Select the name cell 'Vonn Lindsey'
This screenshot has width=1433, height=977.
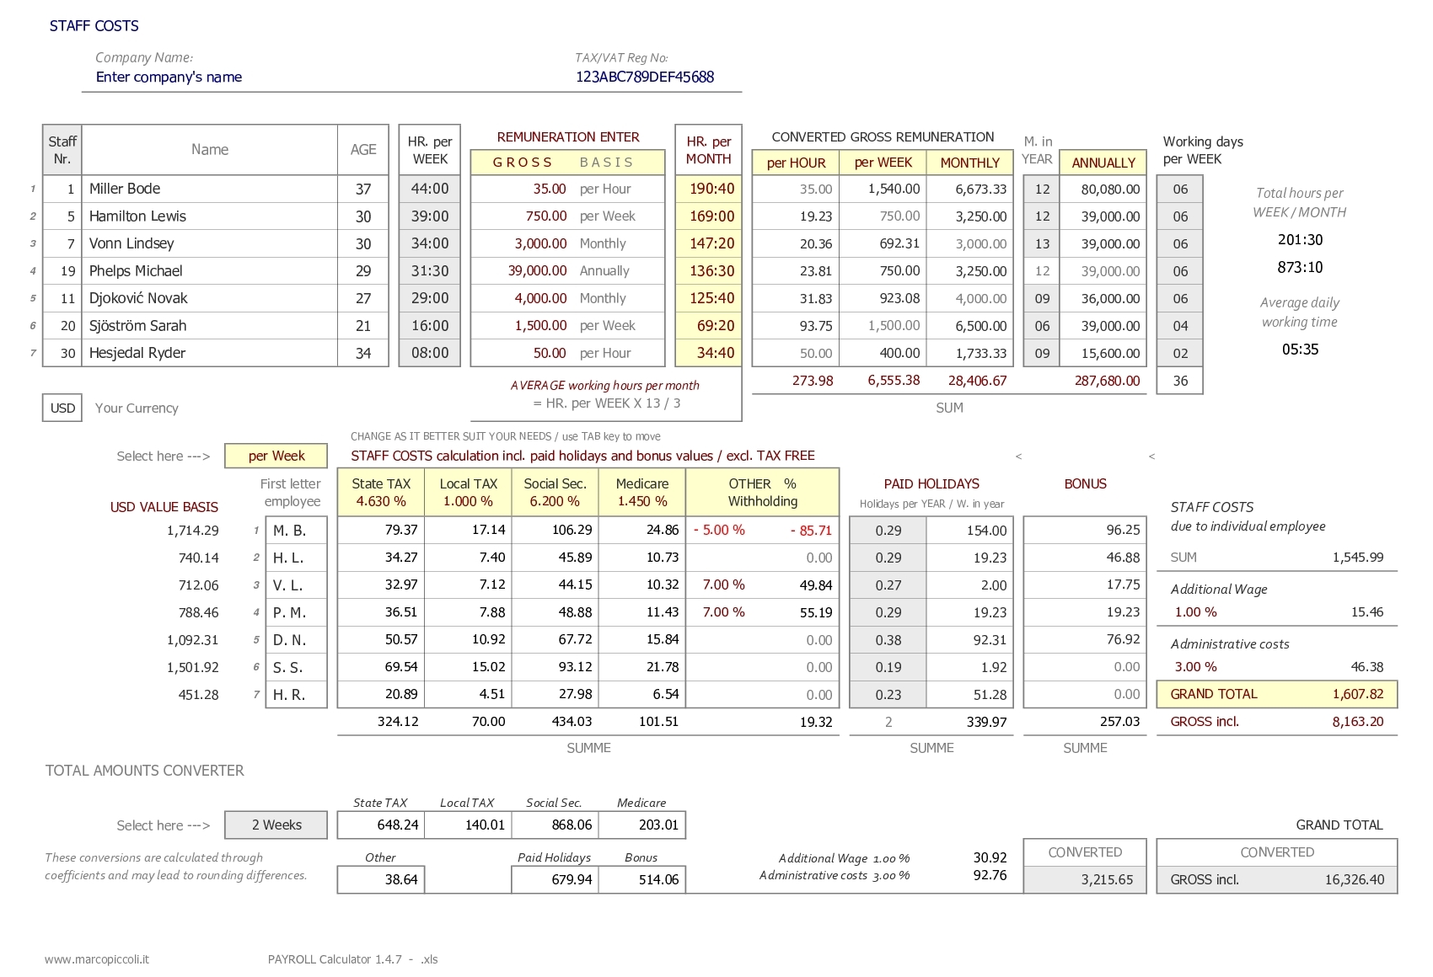[x=210, y=243]
